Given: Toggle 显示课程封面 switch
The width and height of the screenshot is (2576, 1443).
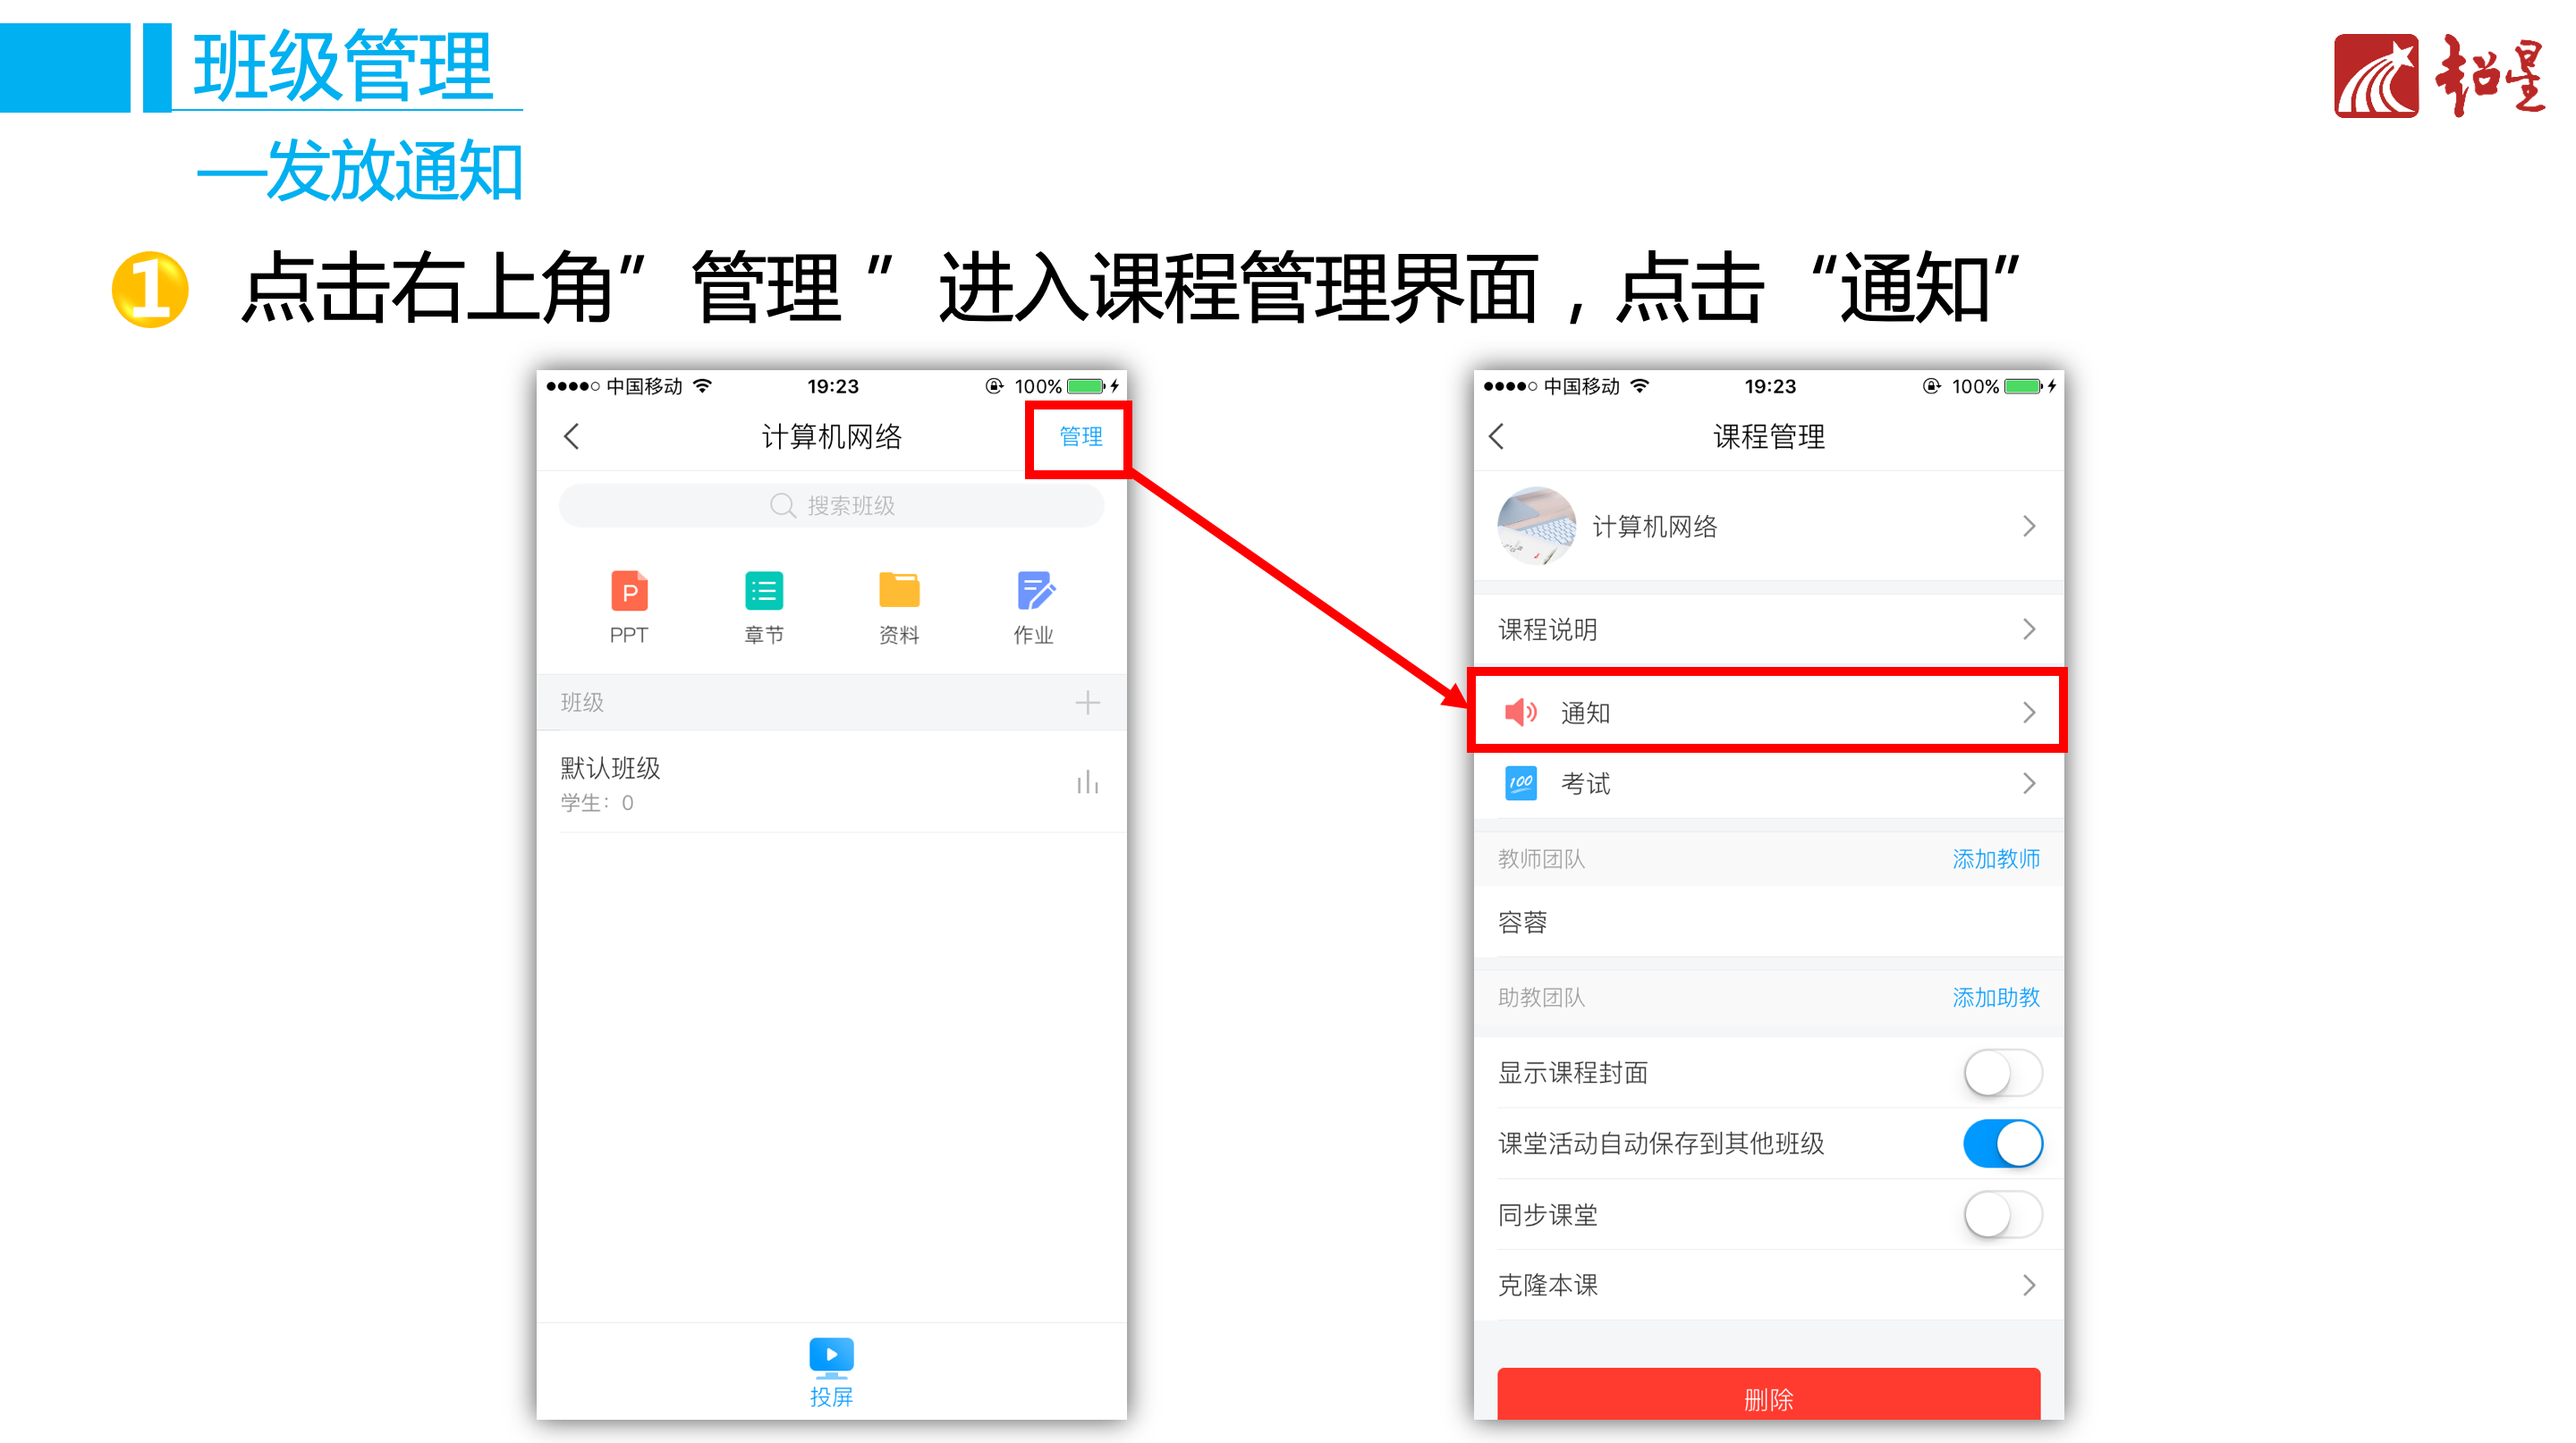Looking at the screenshot, I should pos(2002,1073).
